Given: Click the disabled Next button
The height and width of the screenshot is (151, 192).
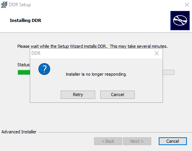Looking at the screenshot, I should point(137,141).
